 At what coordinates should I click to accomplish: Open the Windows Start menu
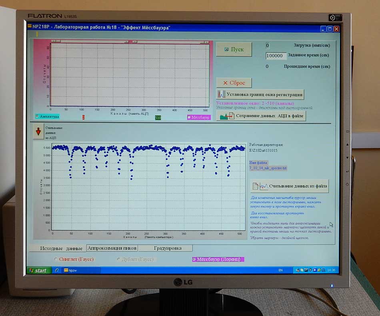38,270
